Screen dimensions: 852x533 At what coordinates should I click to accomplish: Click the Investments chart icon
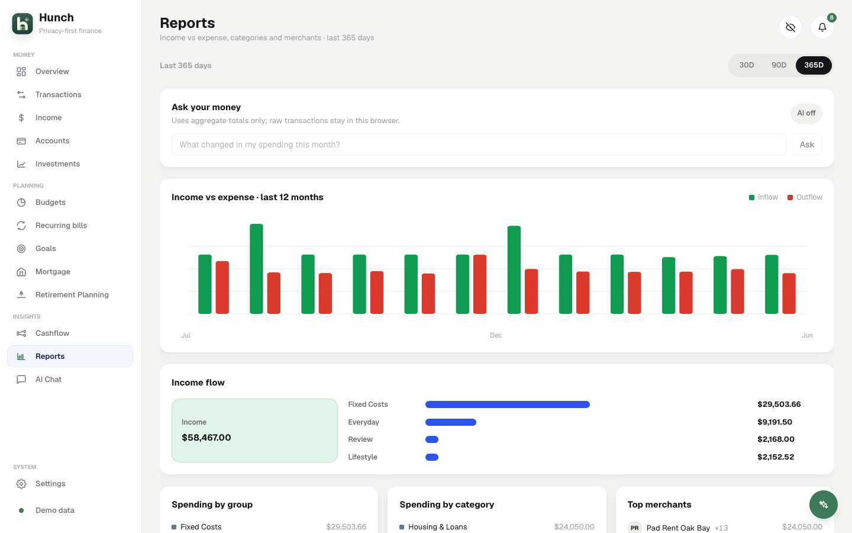coord(21,164)
